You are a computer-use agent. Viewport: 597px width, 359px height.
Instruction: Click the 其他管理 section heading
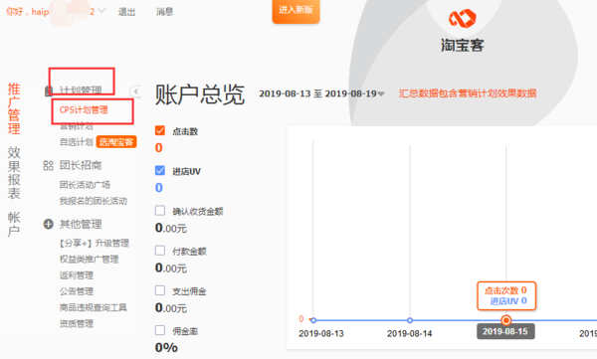coord(81,224)
